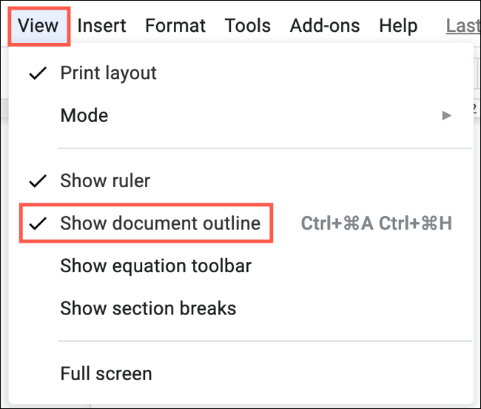Screen dimensions: 481x409
Task: Turn on Show section breaks
Action: click(x=148, y=308)
